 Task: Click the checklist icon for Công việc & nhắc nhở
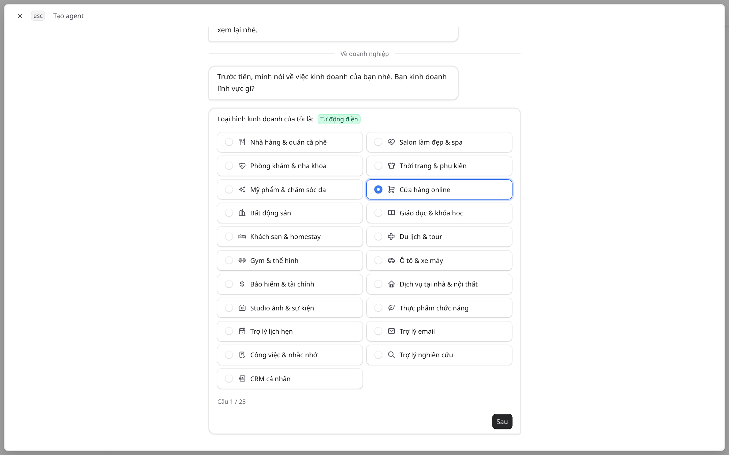242,355
